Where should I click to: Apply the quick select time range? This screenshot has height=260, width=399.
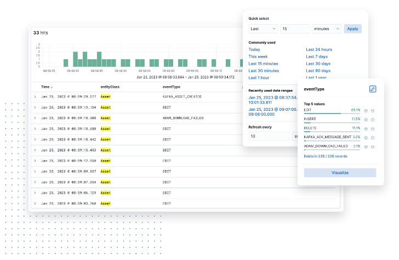[x=352, y=29]
